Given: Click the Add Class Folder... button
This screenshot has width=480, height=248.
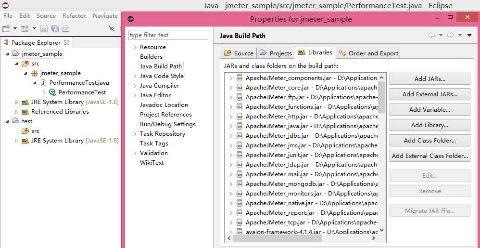Looking at the screenshot, I should [430, 141].
